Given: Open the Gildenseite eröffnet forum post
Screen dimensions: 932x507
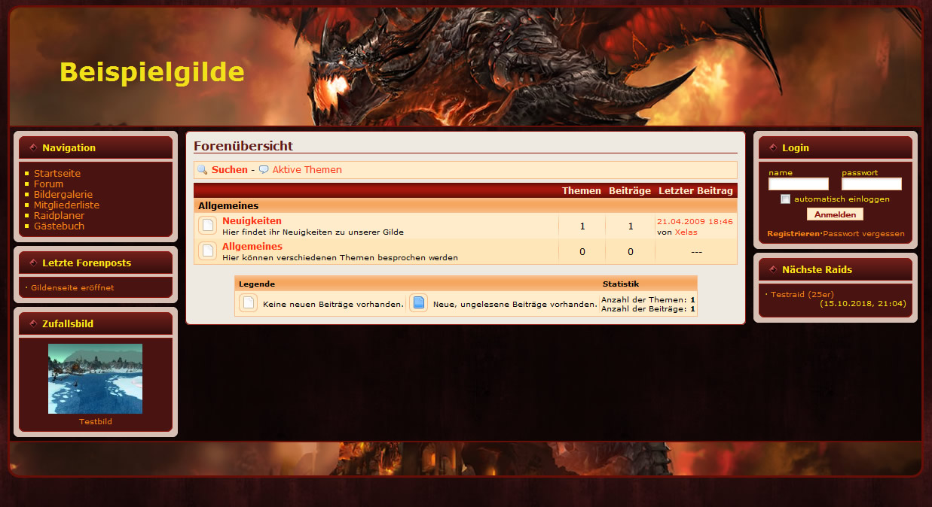Looking at the screenshot, I should point(73,287).
